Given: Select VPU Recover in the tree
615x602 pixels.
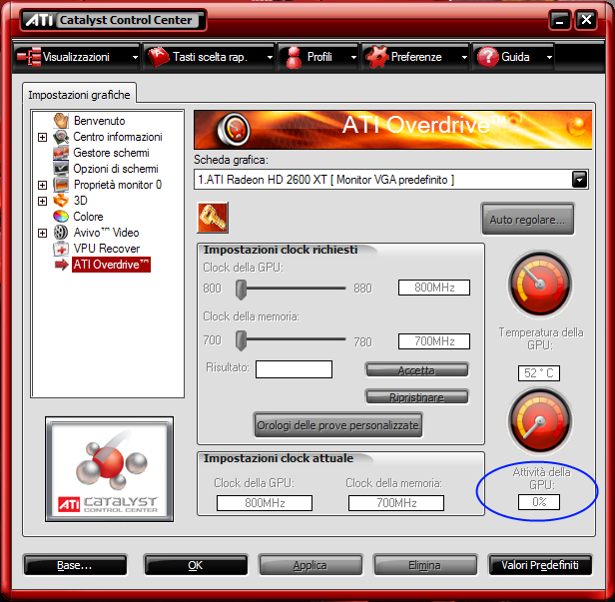Looking at the screenshot, I should click(106, 249).
